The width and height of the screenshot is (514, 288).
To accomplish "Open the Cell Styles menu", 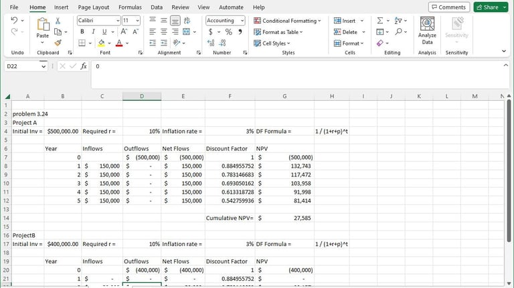I will (x=272, y=43).
